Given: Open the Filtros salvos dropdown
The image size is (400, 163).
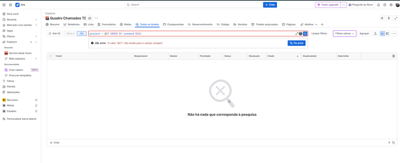Looking at the screenshot, I should pyautogui.click(x=345, y=34).
